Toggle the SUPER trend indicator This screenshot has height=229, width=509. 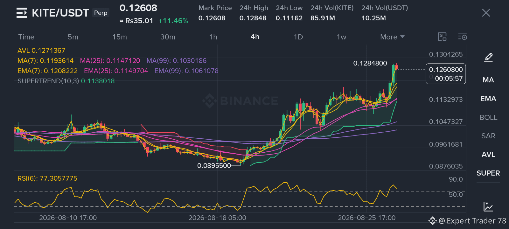pos(488,173)
